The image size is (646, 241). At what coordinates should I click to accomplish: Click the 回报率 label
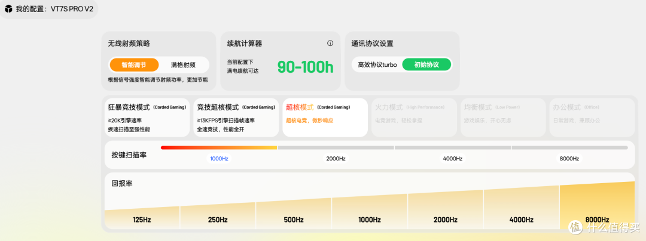(122, 183)
